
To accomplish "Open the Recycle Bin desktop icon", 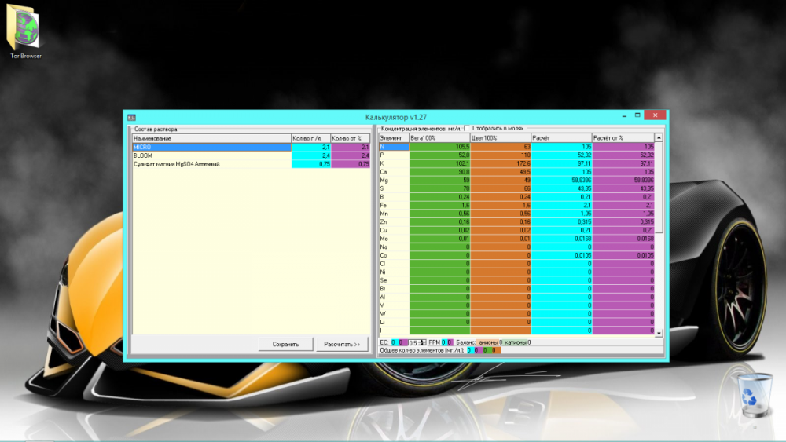I will pyautogui.click(x=754, y=395).
